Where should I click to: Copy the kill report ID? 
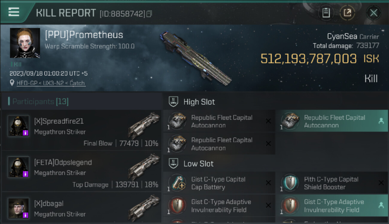(149, 13)
